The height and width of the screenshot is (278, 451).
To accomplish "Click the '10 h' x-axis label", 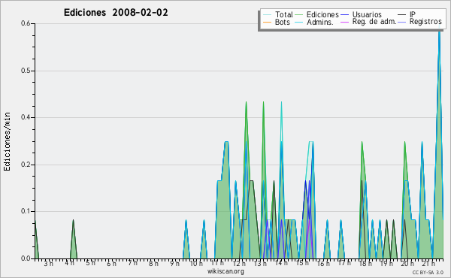I will 196,263.
